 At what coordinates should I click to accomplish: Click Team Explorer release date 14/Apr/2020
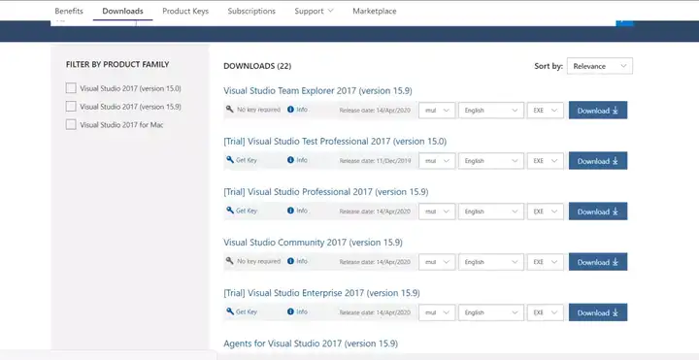pyautogui.click(x=375, y=111)
